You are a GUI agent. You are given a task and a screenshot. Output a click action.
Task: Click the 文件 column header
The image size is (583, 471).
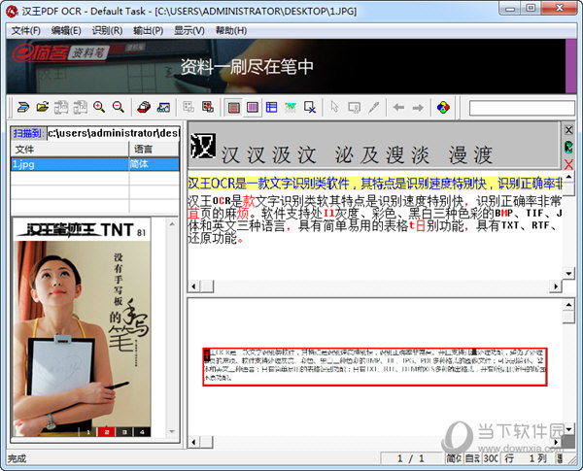70,150
